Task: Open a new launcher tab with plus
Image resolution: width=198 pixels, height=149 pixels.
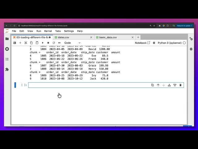Action: click(138, 37)
